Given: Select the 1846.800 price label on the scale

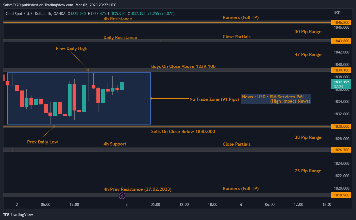Looking at the screenshot, I should click(x=341, y=22).
